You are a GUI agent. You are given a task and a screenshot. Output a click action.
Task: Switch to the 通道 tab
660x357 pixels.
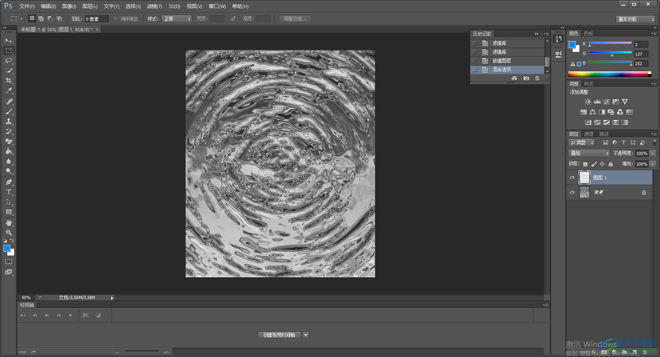[x=589, y=134]
